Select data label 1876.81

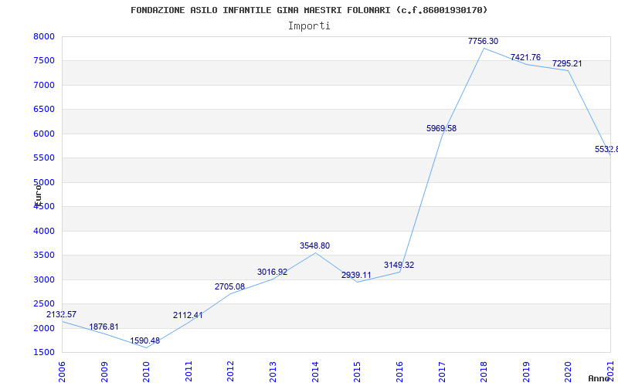click(x=104, y=327)
